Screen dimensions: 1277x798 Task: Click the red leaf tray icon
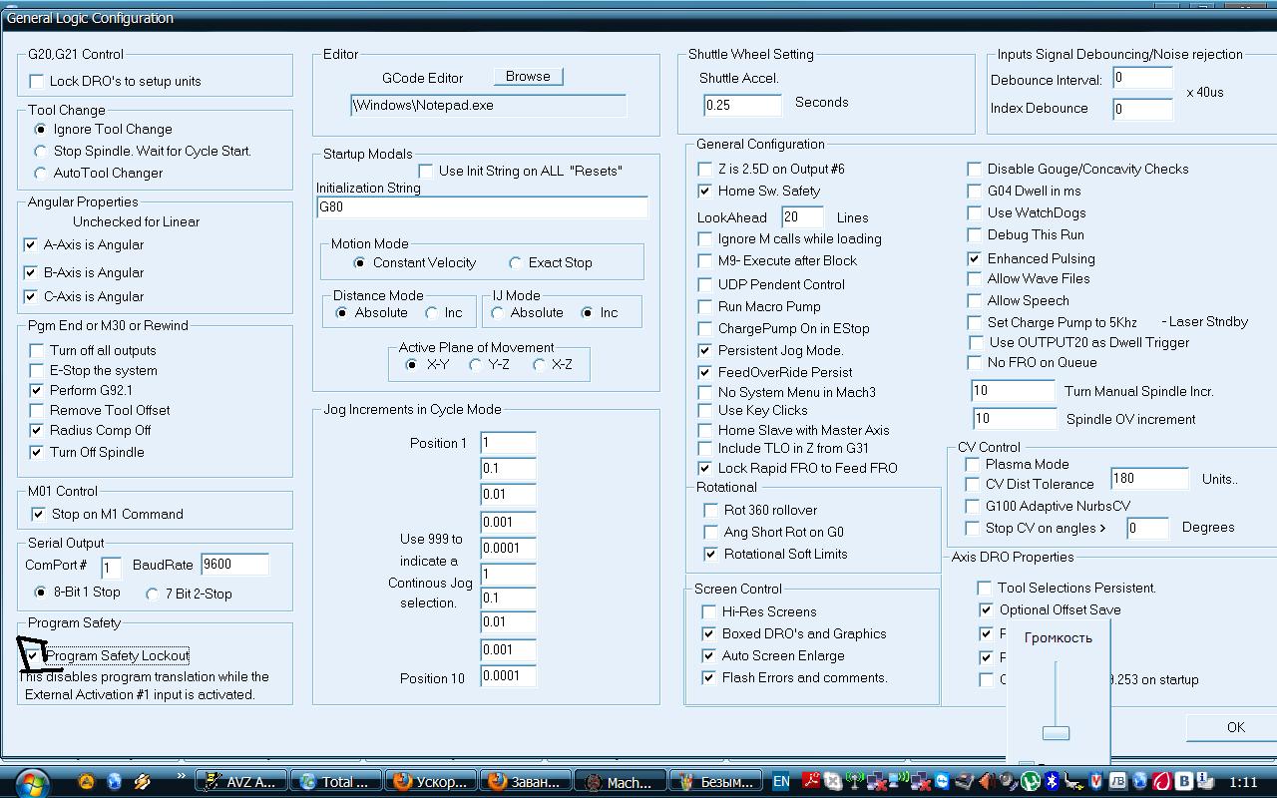click(x=1162, y=781)
